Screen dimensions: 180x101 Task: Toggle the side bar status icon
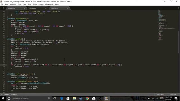pos(2,95)
